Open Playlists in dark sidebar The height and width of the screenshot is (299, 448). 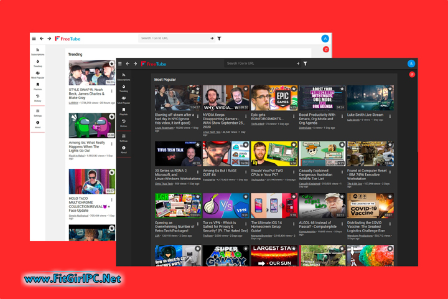[124, 112]
